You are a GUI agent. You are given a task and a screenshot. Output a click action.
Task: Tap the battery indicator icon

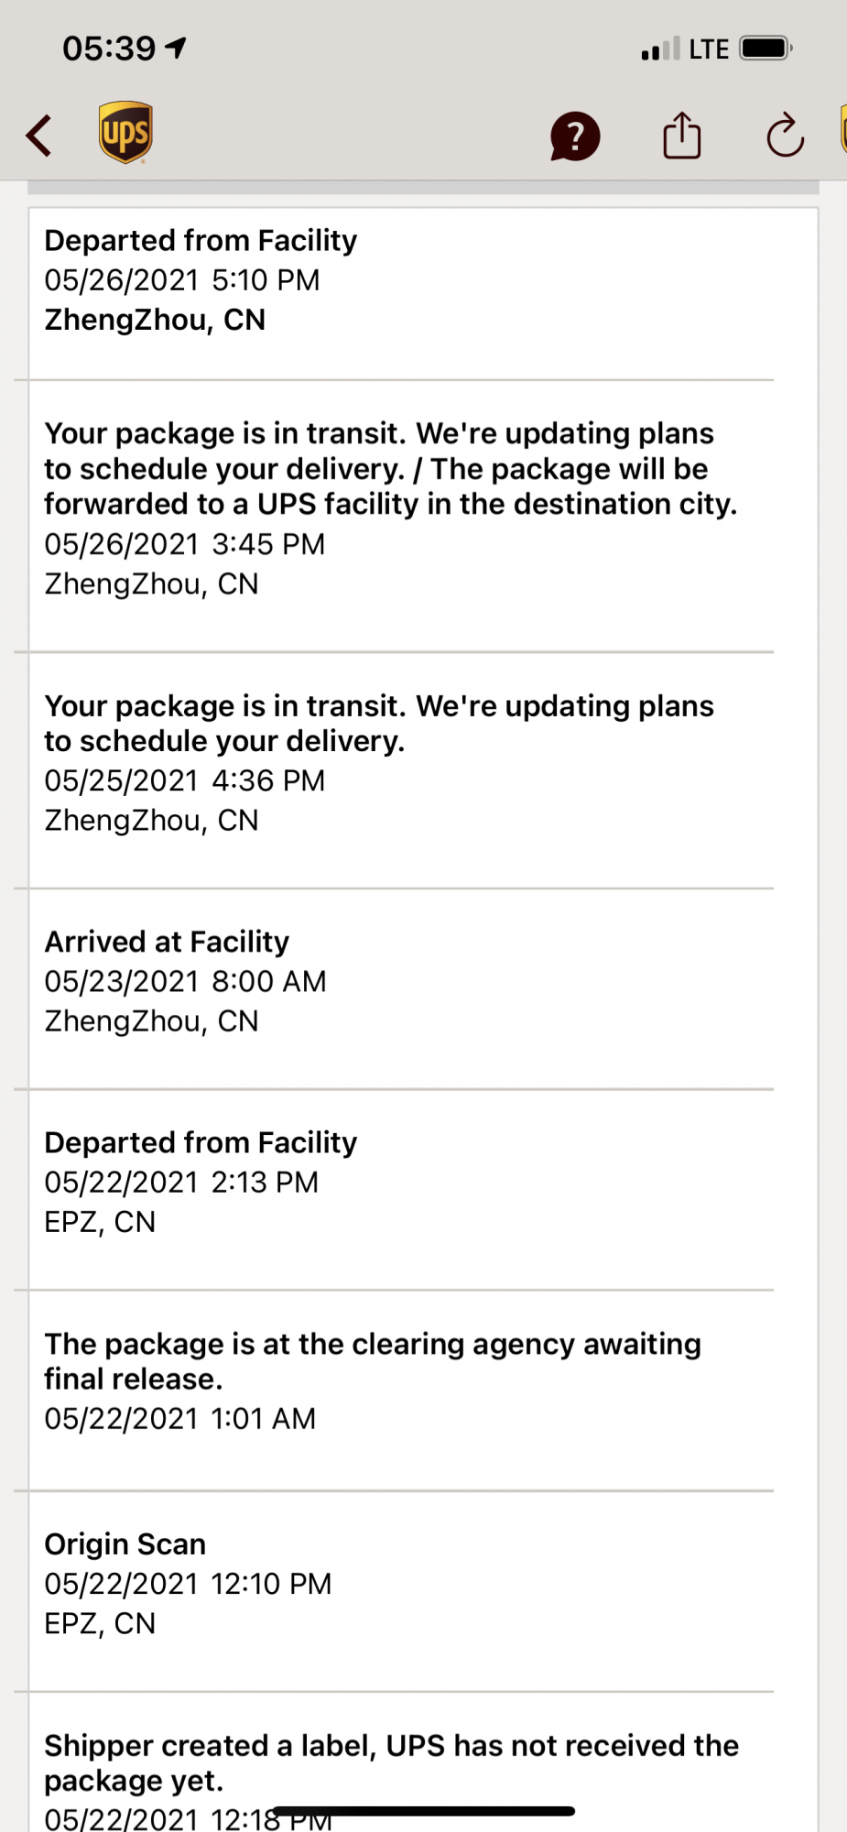click(x=766, y=49)
